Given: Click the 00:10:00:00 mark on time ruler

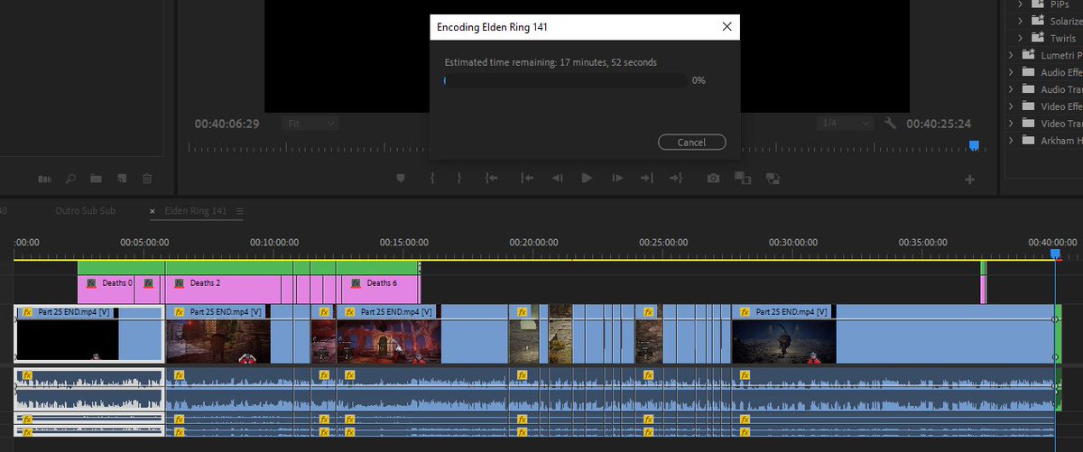Looking at the screenshot, I should pos(274,243).
